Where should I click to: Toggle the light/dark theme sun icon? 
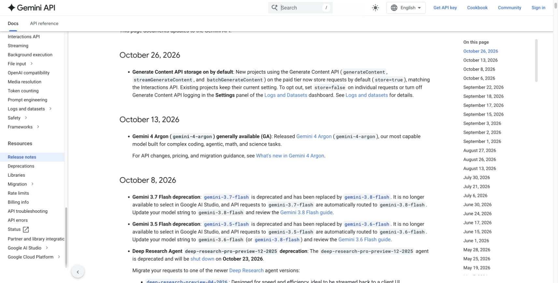[x=375, y=8]
